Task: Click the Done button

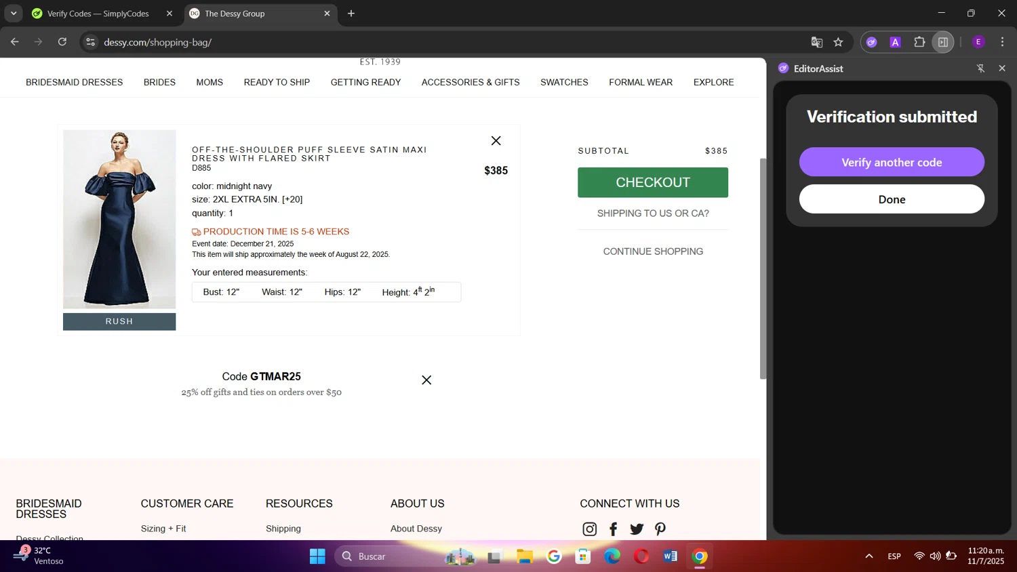Action: [892, 199]
